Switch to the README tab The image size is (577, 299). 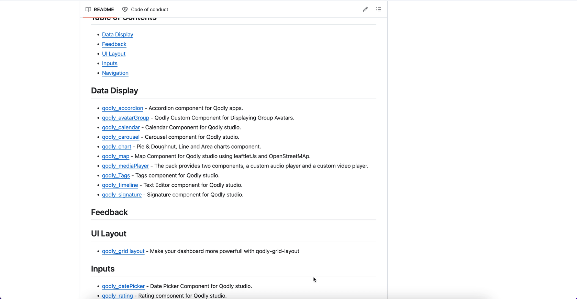[x=103, y=10]
